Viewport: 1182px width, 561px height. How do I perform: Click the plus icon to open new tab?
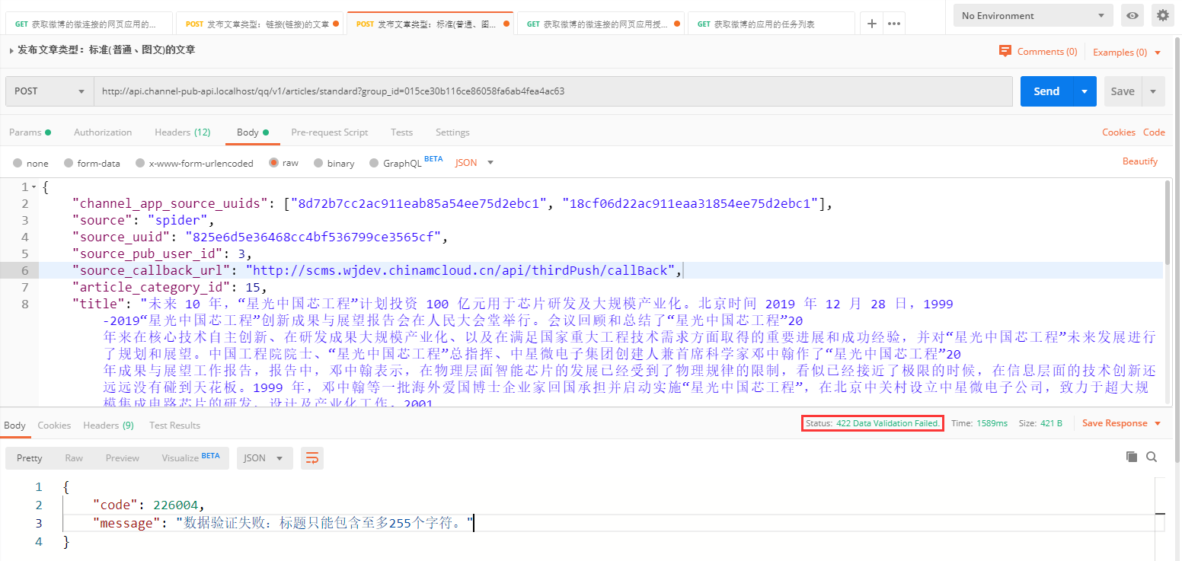click(872, 24)
